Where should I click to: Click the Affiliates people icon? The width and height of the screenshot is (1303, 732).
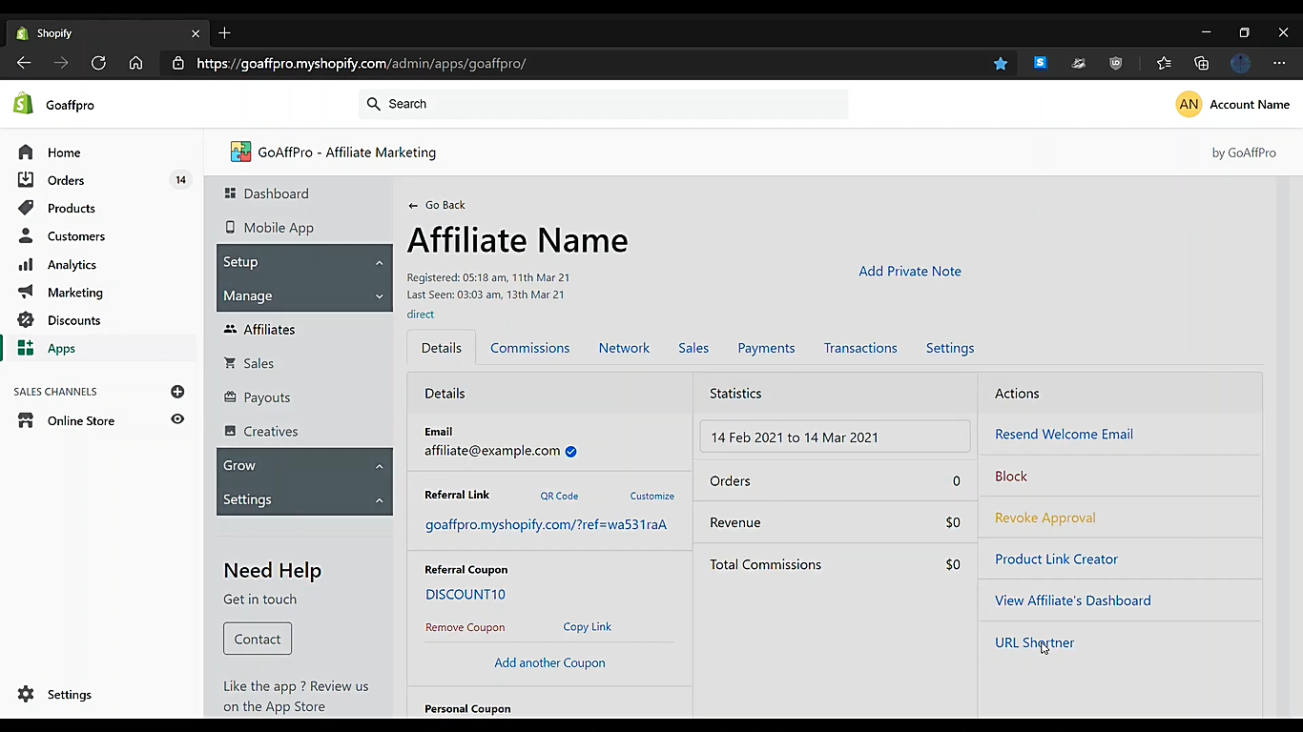pyautogui.click(x=230, y=330)
